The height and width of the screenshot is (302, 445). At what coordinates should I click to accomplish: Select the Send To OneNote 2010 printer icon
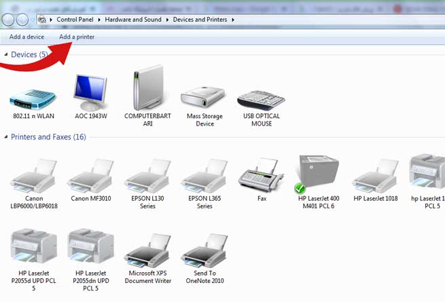tap(204, 250)
